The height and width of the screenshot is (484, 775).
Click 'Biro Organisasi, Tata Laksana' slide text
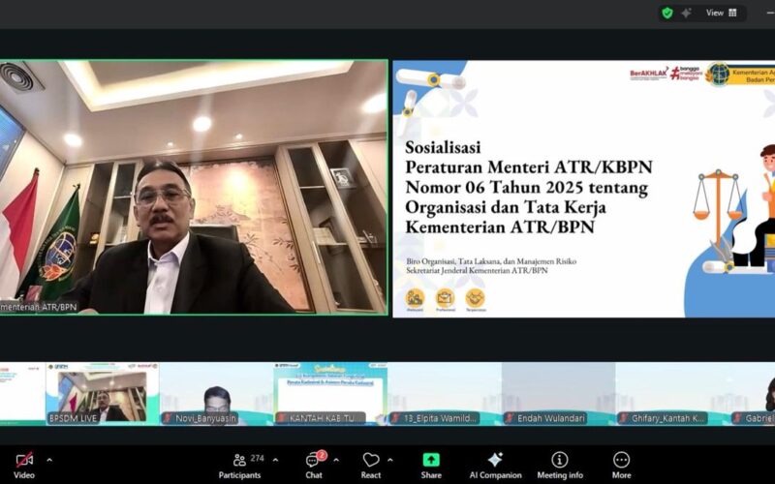point(454,261)
